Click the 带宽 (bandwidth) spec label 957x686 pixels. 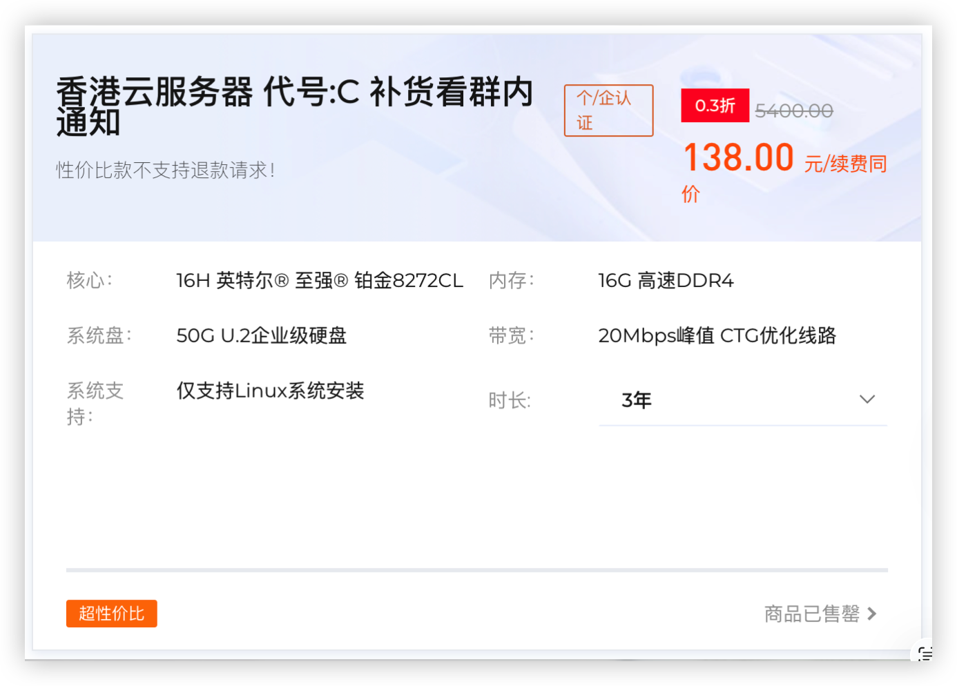coord(510,335)
